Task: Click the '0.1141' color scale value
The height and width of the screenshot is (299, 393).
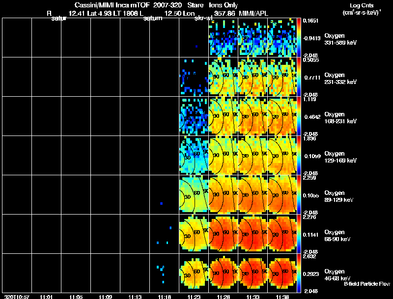Action: pos(310,235)
